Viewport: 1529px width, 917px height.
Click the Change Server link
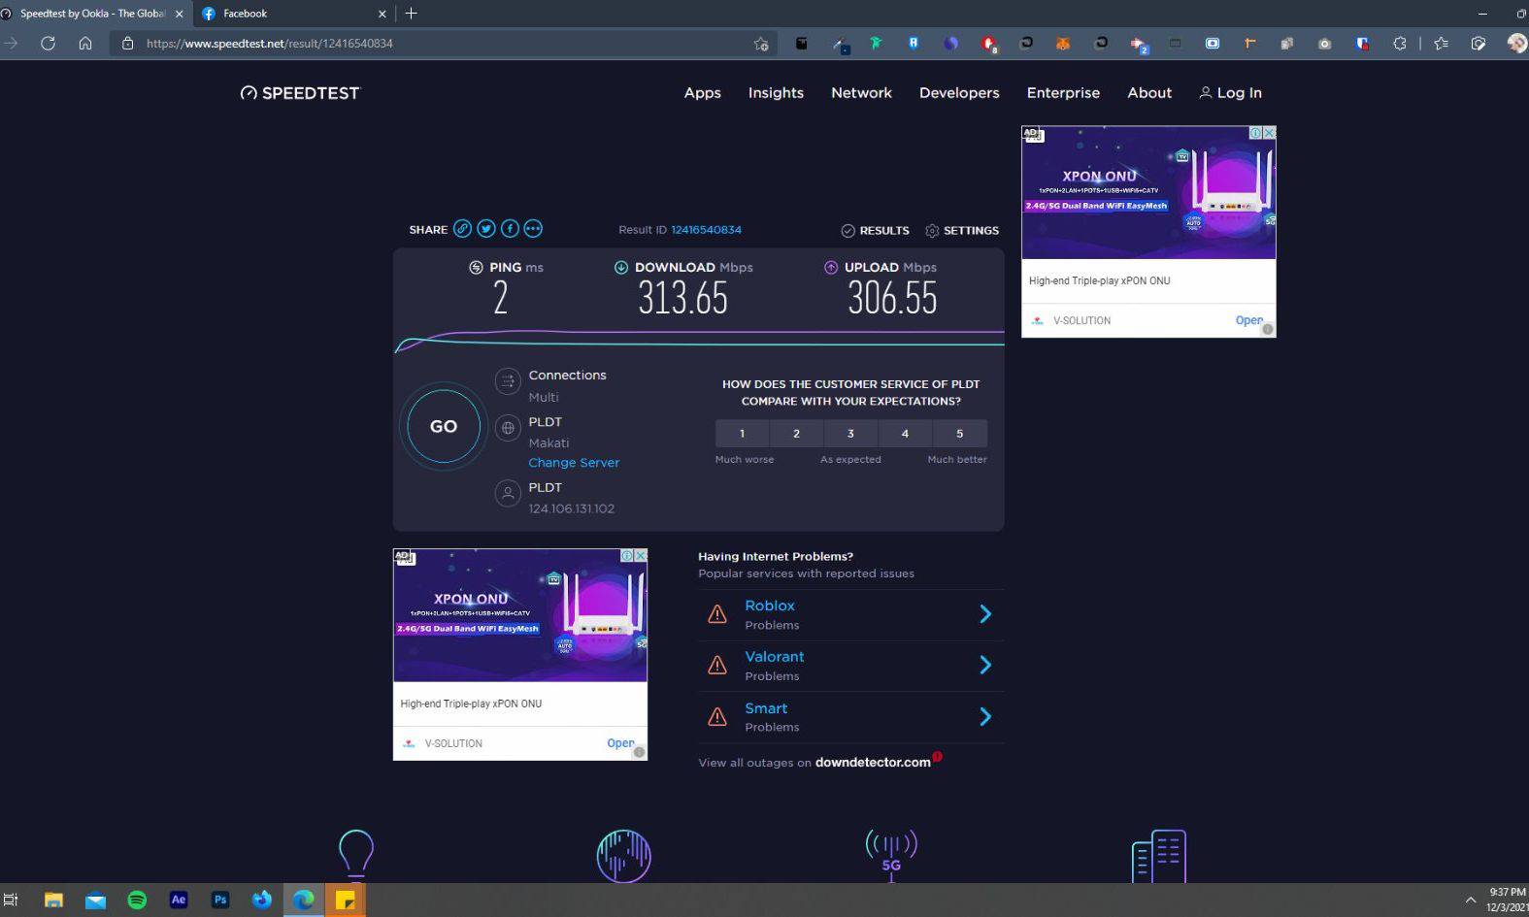573,463
